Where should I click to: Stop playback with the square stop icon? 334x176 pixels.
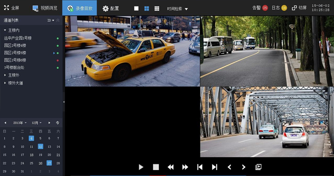click(156, 167)
